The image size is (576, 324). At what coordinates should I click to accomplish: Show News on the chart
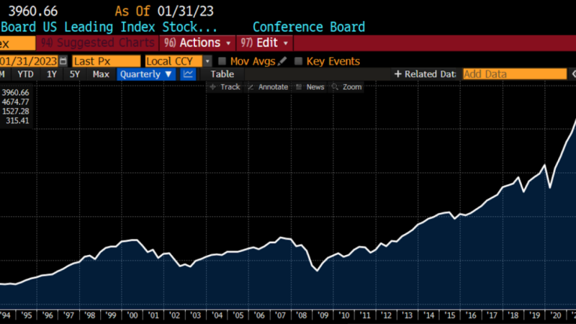click(310, 87)
